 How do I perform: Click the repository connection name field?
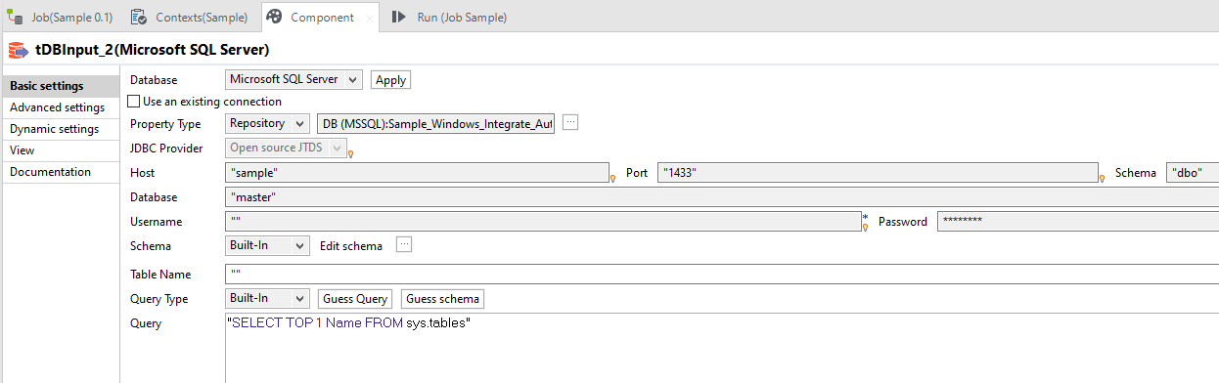tap(436, 124)
